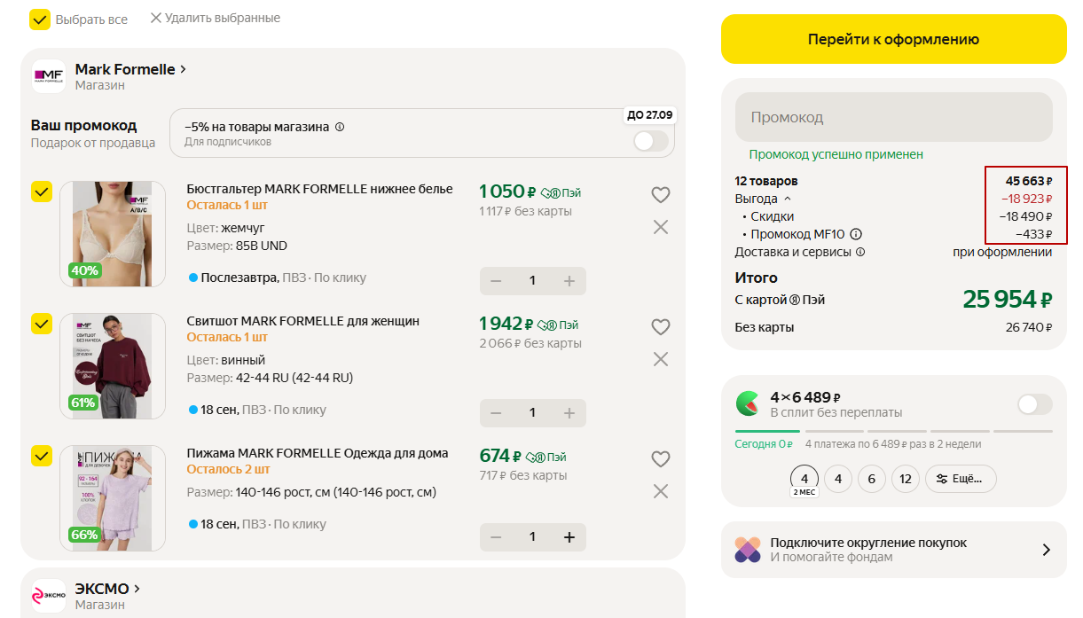The width and height of the screenshot is (1083, 618).
Task: Increase pajama quantity with plus icon
Action: [569, 537]
